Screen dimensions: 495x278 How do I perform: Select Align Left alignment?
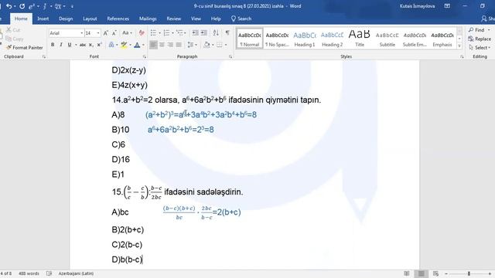(x=153, y=45)
